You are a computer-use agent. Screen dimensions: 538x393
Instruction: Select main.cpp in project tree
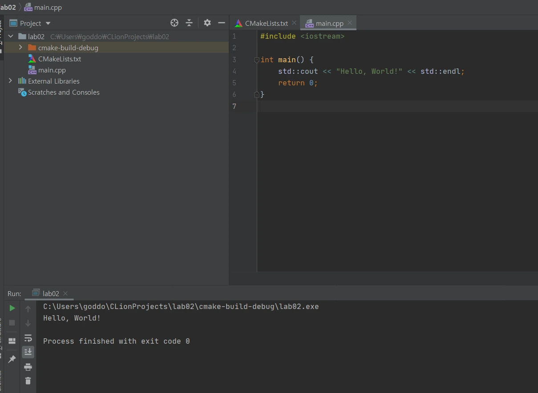52,70
